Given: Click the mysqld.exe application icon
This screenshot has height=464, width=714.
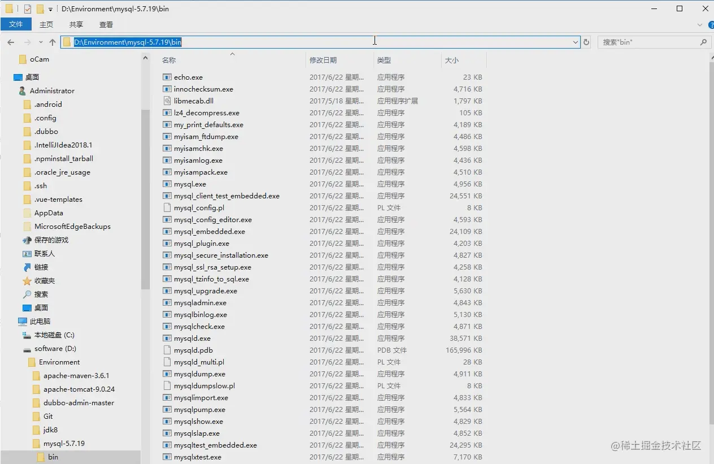Looking at the screenshot, I should coord(167,339).
